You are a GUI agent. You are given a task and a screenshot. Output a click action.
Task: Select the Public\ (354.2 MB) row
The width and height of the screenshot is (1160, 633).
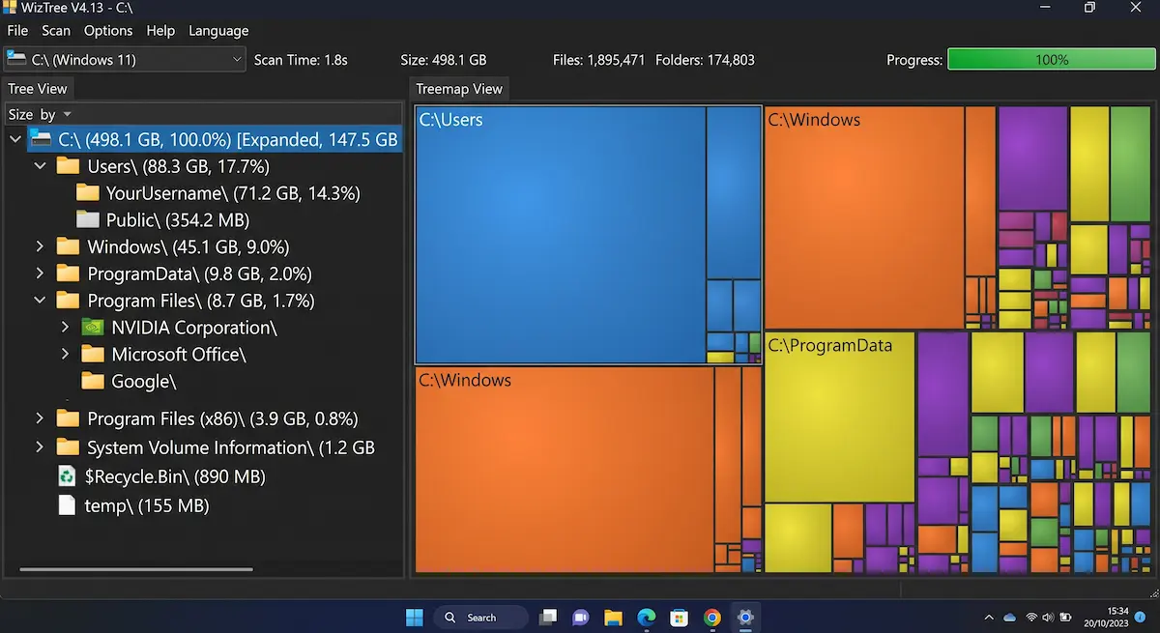178,219
